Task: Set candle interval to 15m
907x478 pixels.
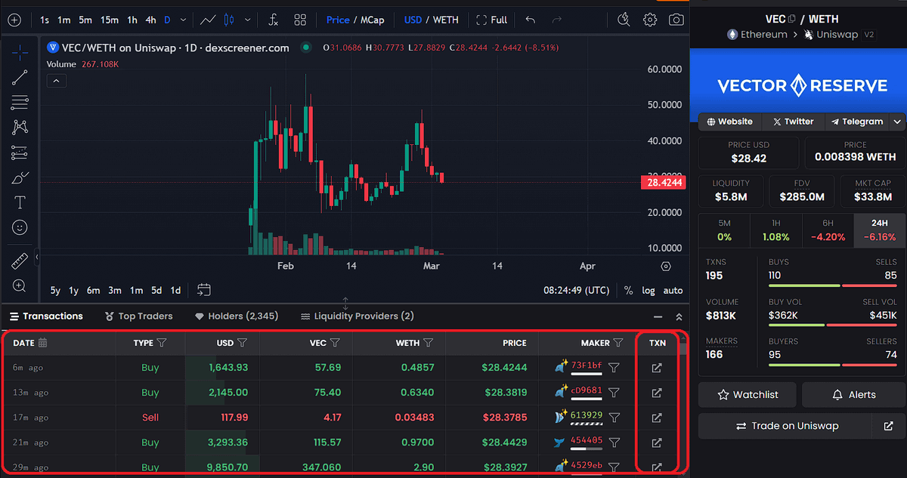Action: [x=110, y=20]
